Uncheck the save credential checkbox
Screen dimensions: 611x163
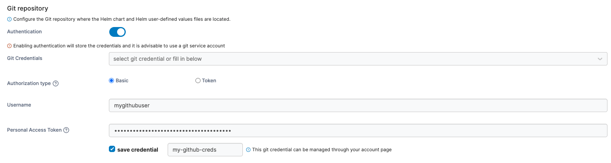(x=112, y=149)
